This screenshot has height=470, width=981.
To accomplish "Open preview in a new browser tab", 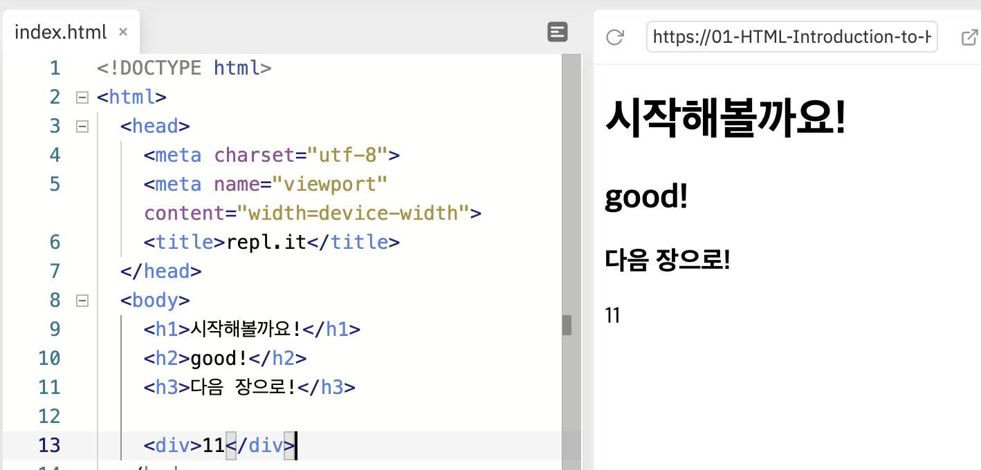I will (969, 37).
